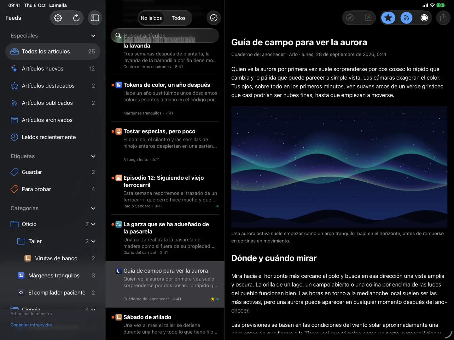Open "Leídos recientemente" clock icon

tap(15, 137)
